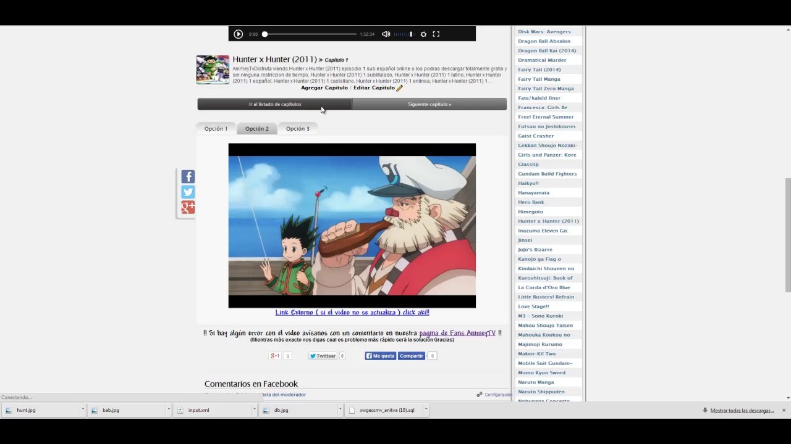Open Lista del moderador link
The width and height of the screenshot is (791, 444).
click(x=283, y=395)
